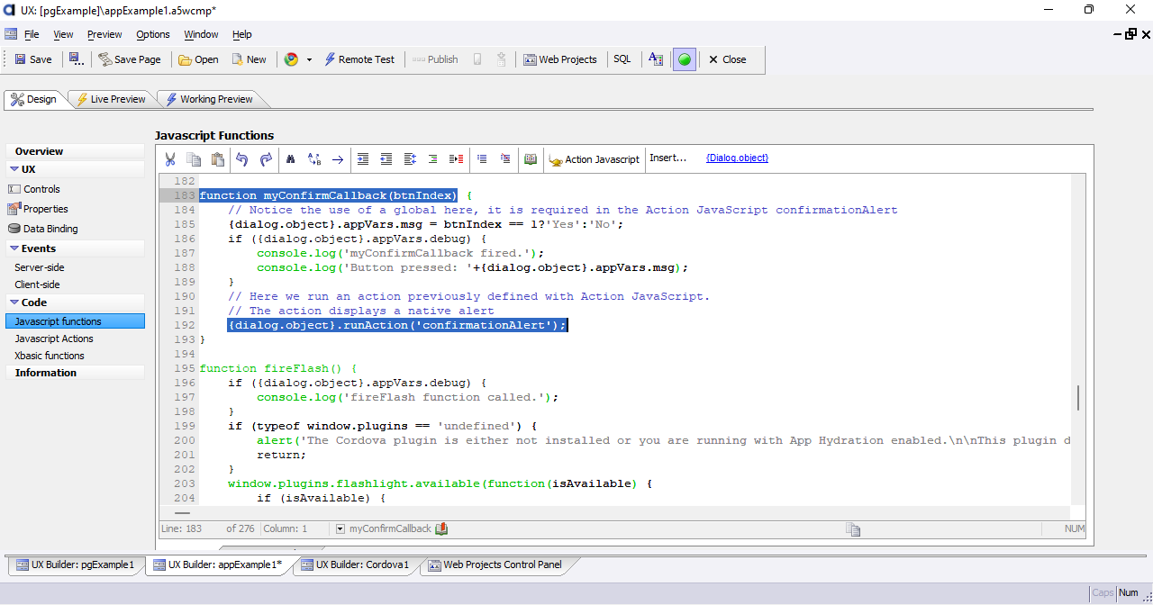The height and width of the screenshot is (605, 1153).
Task: Open Web Projects from toolbar
Action: tap(559, 59)
